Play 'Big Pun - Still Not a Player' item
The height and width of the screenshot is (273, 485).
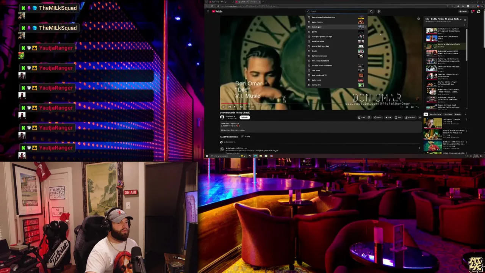444,83
